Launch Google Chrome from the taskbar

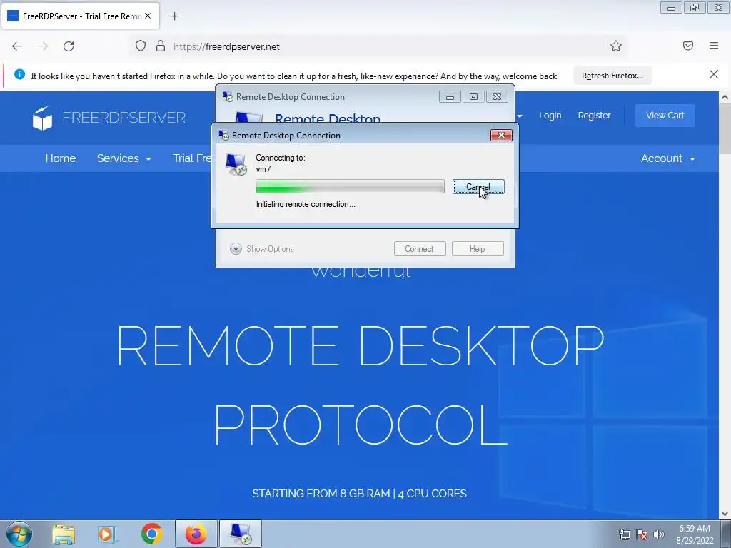[x=151, y=534]
